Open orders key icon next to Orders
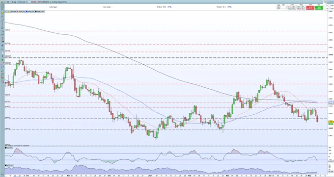Image resolution: width=334 pixels, height=177 pixels. click(x=170, y=7)
